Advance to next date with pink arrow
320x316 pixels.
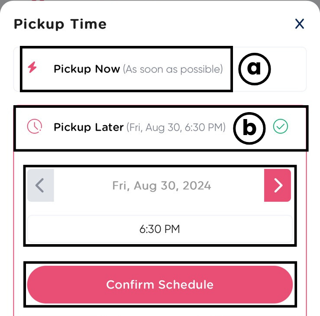[x=278, y=185]
